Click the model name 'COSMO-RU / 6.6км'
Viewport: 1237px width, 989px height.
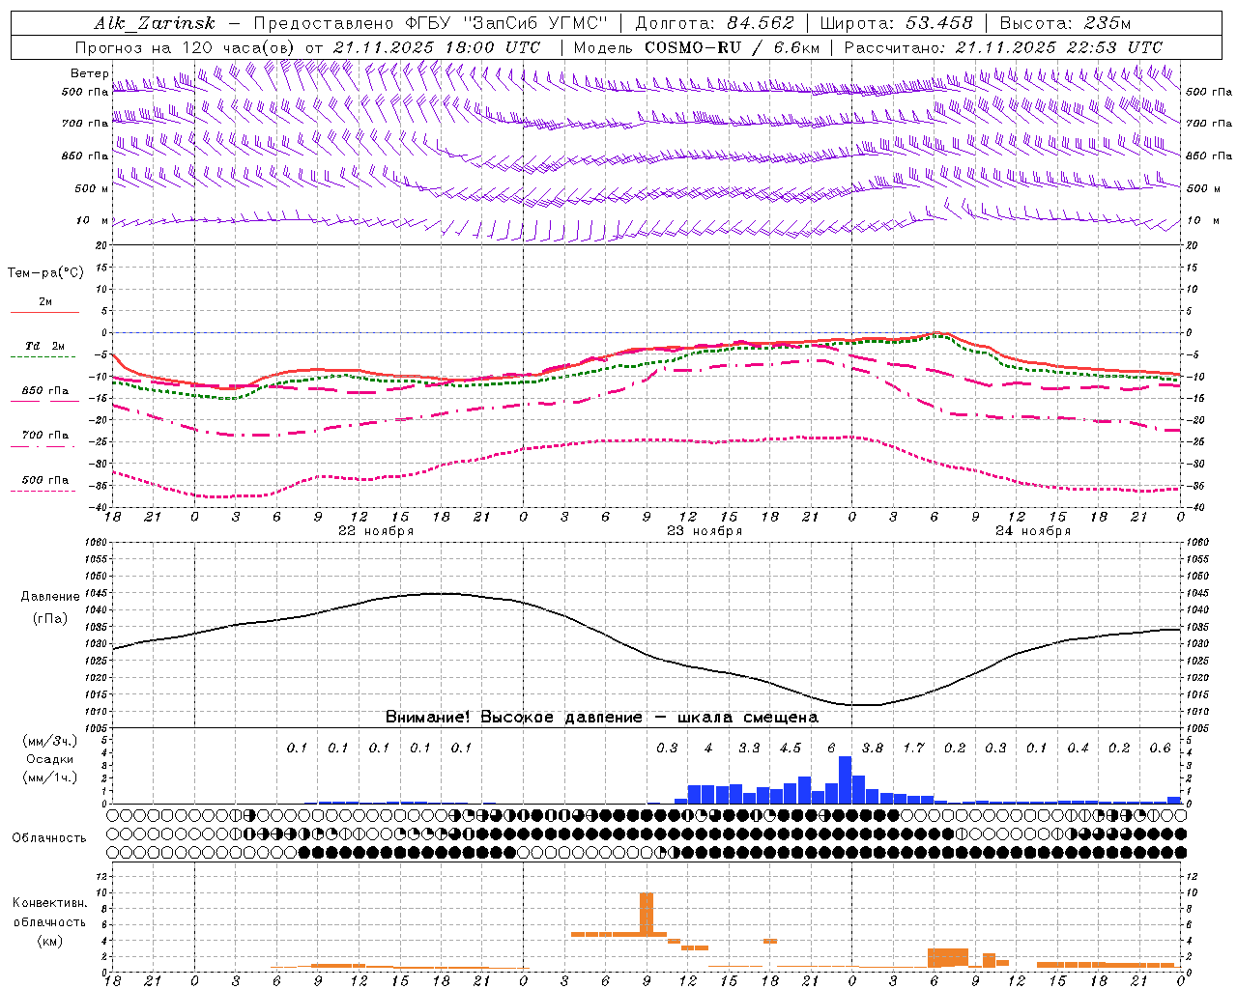click(x=733, y=47)
